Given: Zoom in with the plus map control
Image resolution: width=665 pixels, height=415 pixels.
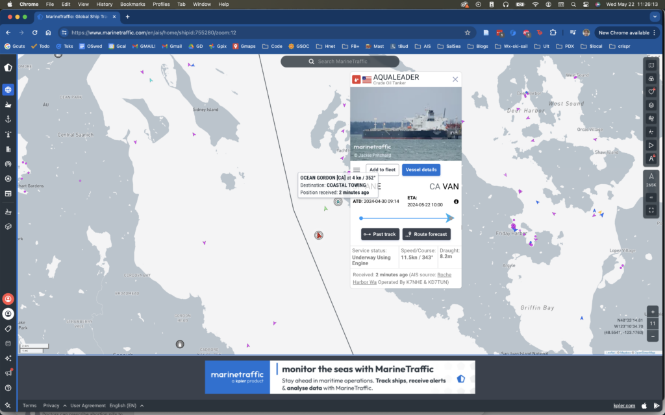Looking at the screenshot, I should click(653, 312).
